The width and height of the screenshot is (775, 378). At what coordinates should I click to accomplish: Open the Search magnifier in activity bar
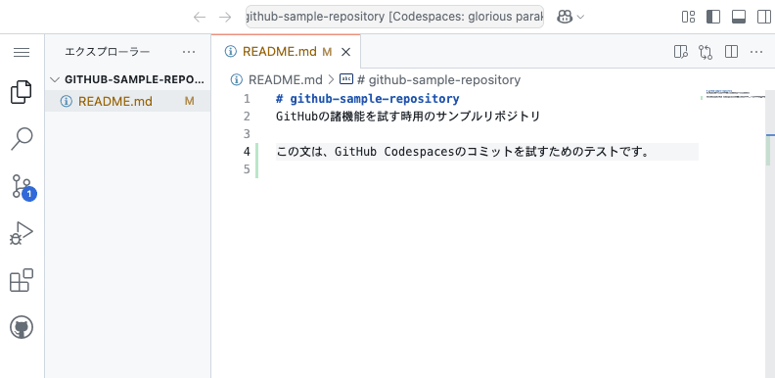[22, 138]
